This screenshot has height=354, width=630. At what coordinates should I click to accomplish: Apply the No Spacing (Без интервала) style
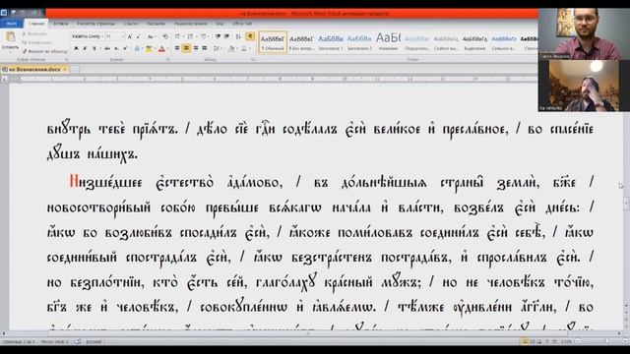tap(301, 42)
